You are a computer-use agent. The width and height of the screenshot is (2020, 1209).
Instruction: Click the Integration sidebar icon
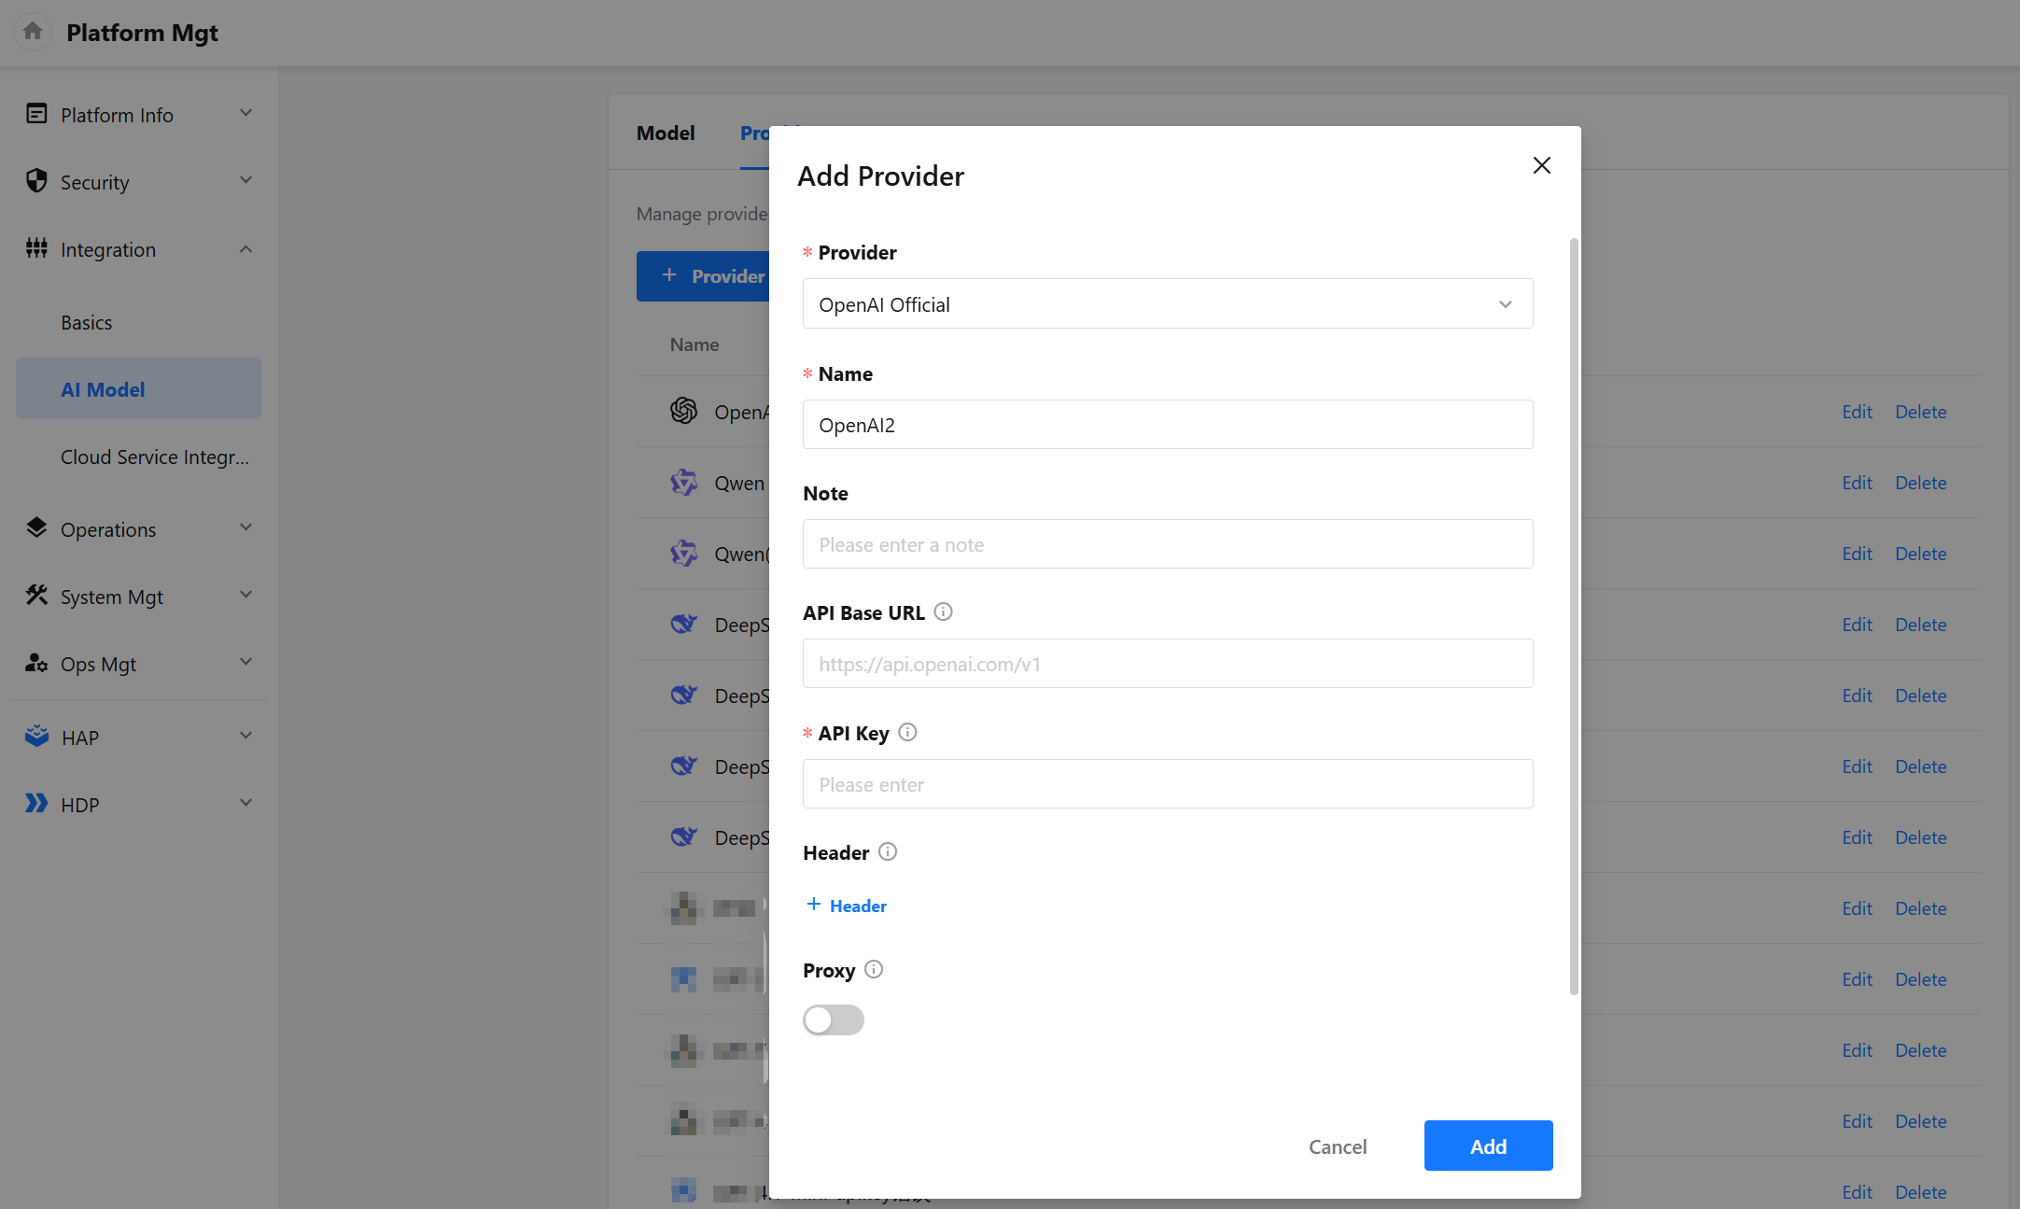[36, 248]
